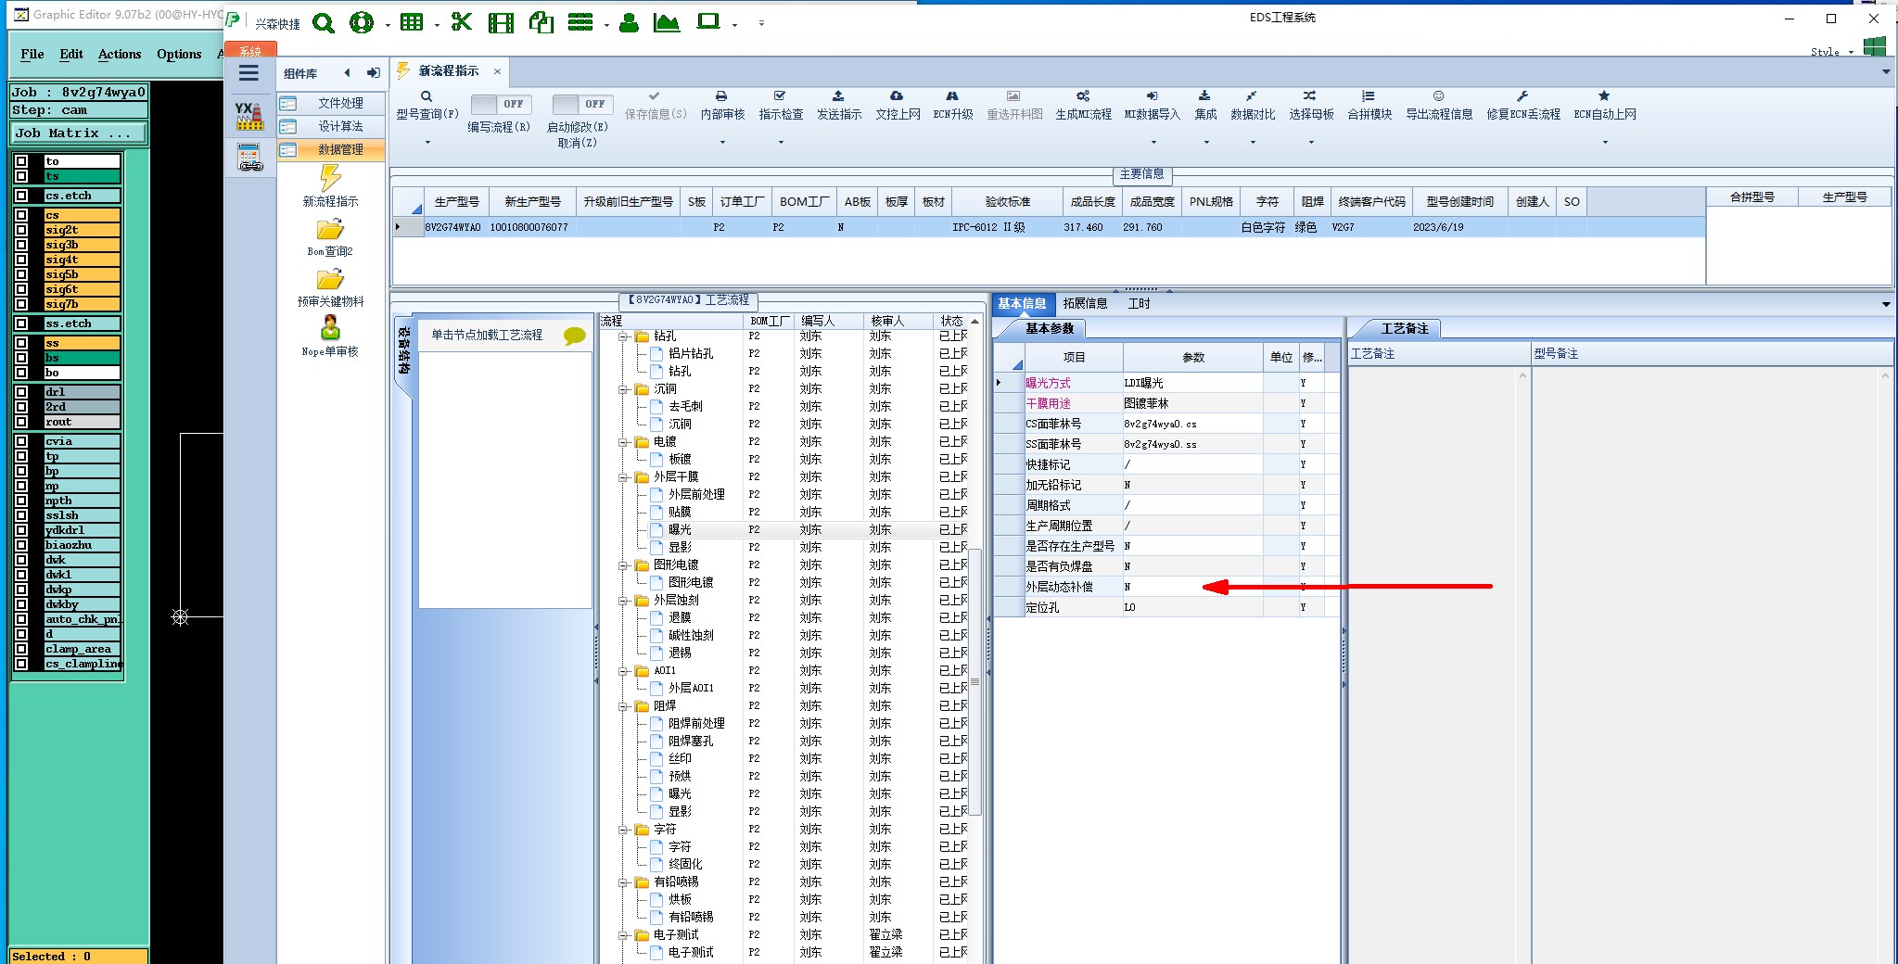Image resolution: width=1898 pixels, height=964 pixels.
Task: Open dropdown under 集成
Action: pos(1206,143)
